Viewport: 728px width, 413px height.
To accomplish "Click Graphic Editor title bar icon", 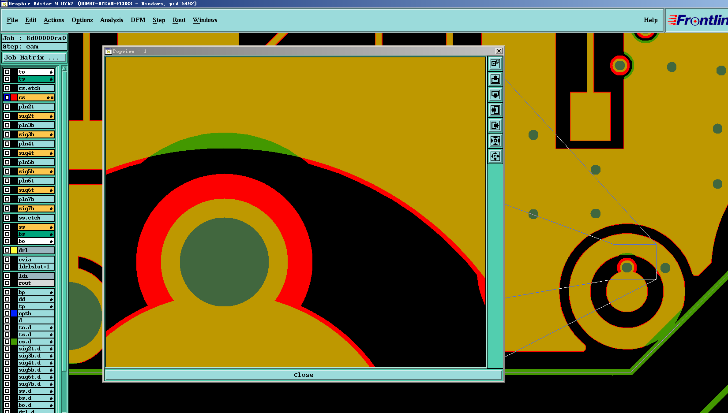I will 4,4.
